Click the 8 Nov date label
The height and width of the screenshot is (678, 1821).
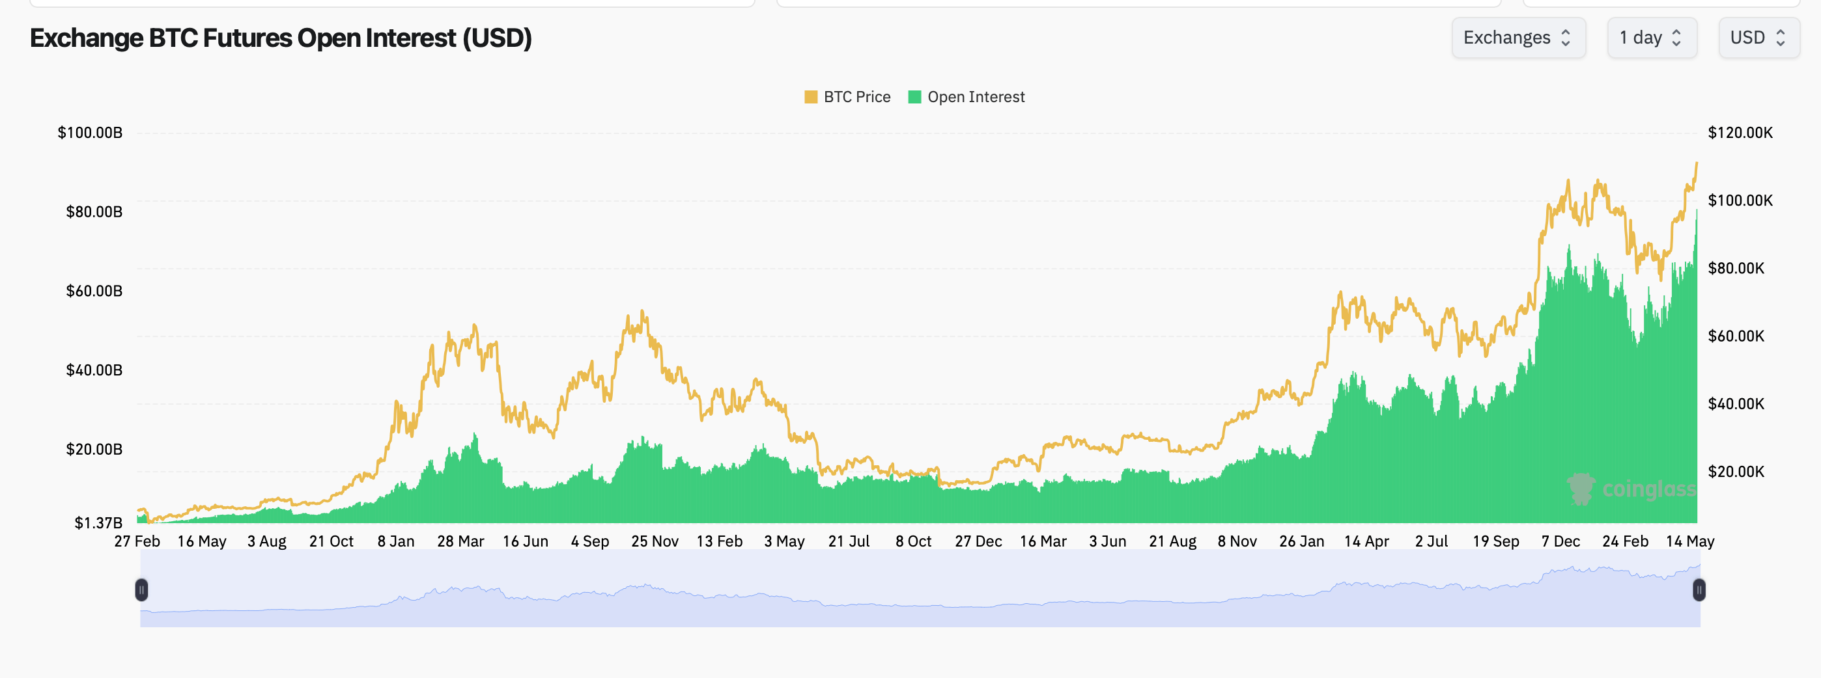click(1237, 541)
